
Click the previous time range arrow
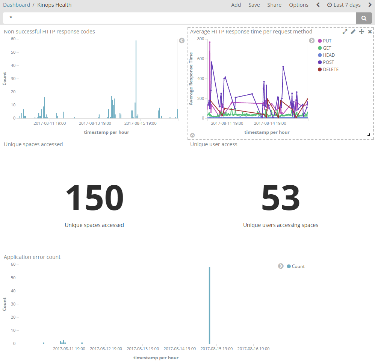coord(318,5)
